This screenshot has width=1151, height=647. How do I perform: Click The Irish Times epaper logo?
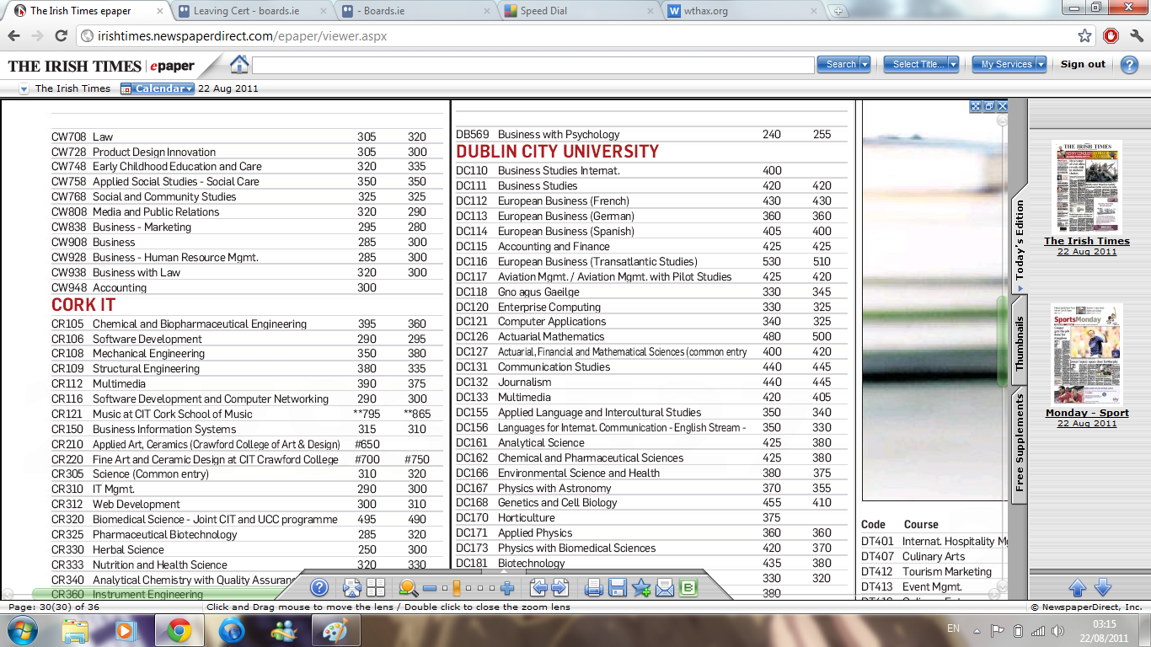101,66
